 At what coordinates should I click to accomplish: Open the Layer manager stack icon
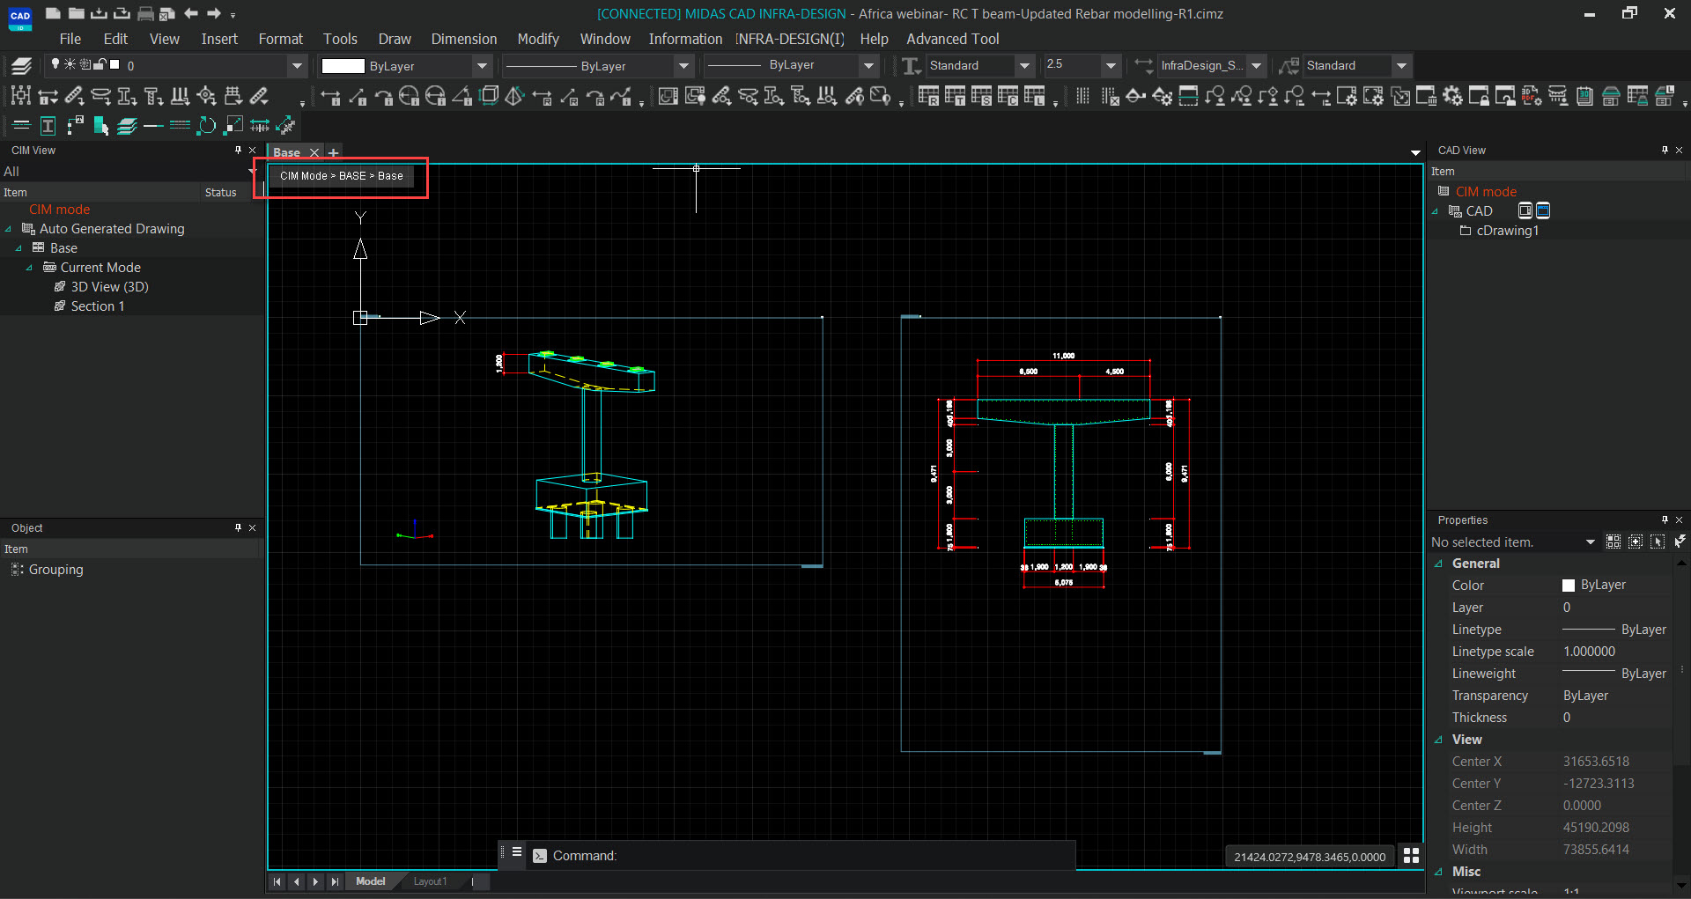point(22,65)
